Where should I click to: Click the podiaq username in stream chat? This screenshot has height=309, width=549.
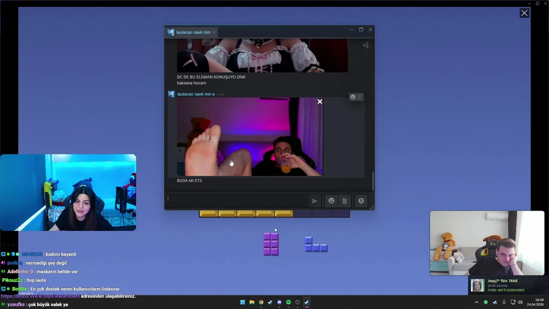pos(15,263)
